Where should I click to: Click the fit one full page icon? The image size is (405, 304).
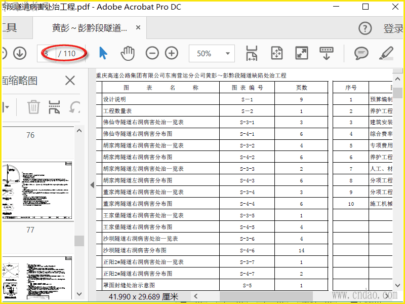click(276, 53)
